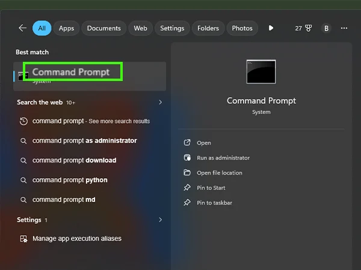Open the B account profile button
The image size is (361, 270).
(x=326, y=28)
